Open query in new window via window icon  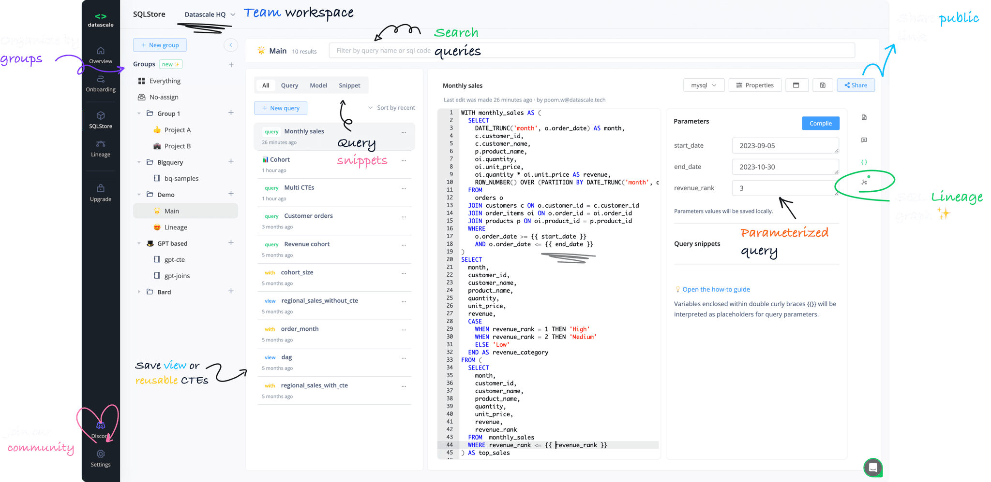coord(797,85)
